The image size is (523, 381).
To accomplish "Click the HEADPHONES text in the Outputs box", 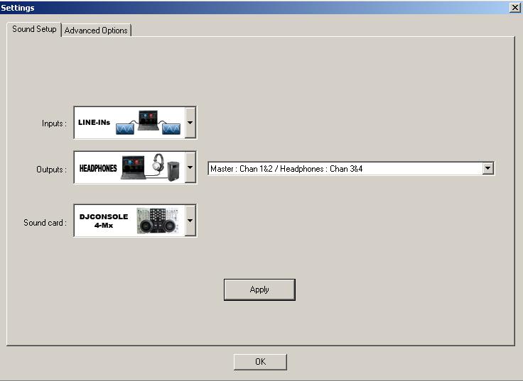I will point(98,168).
